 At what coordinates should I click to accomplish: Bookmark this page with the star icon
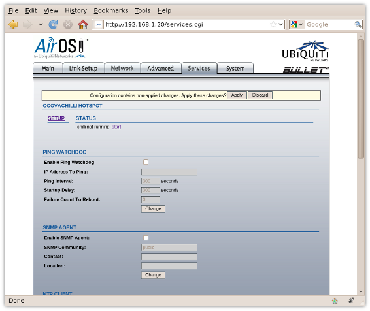point(273,24)
